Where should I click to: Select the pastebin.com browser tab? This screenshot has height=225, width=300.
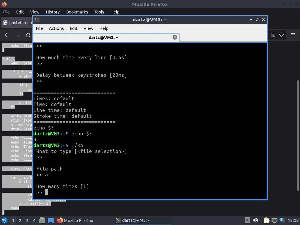coord(17,23)
